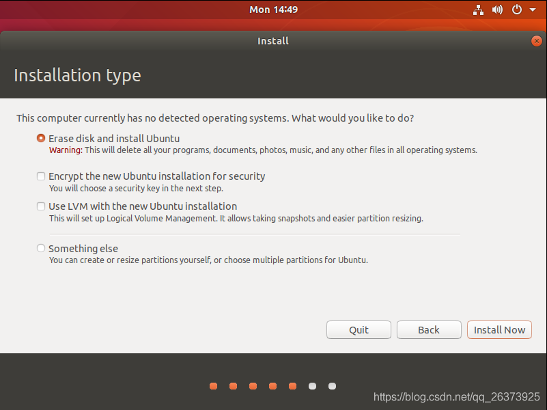This screenshot has height=410, width=547.
Task: Select Erase disk and install Ubuntu radio
Action: [41, 138]
